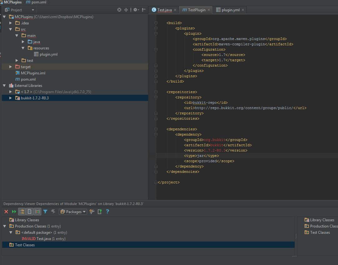Click the blue filter funnel icon

pyautogui.click(x=45, y=212)
